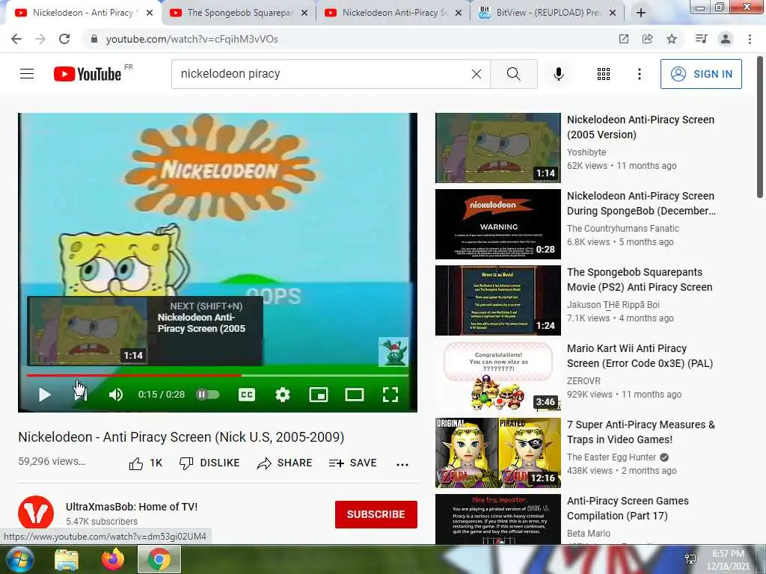Open Mario Kart Wii Anti Piracy Screen title
Image resolution: width=766 pixels, height=574 pixels.
tap(640, 356)
